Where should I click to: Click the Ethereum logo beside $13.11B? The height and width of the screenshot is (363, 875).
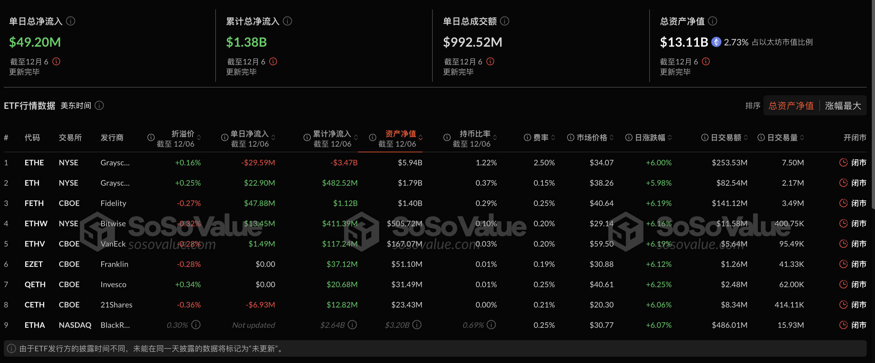[716, 42]
